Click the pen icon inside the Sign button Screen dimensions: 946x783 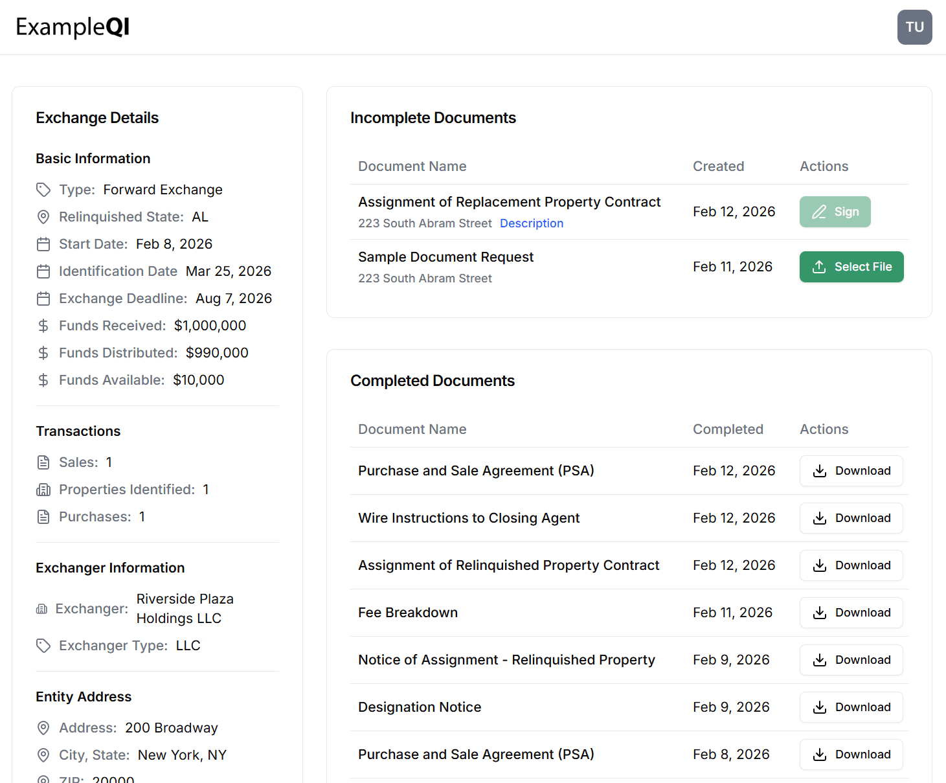pyautogui.click(x=818, y=211)
